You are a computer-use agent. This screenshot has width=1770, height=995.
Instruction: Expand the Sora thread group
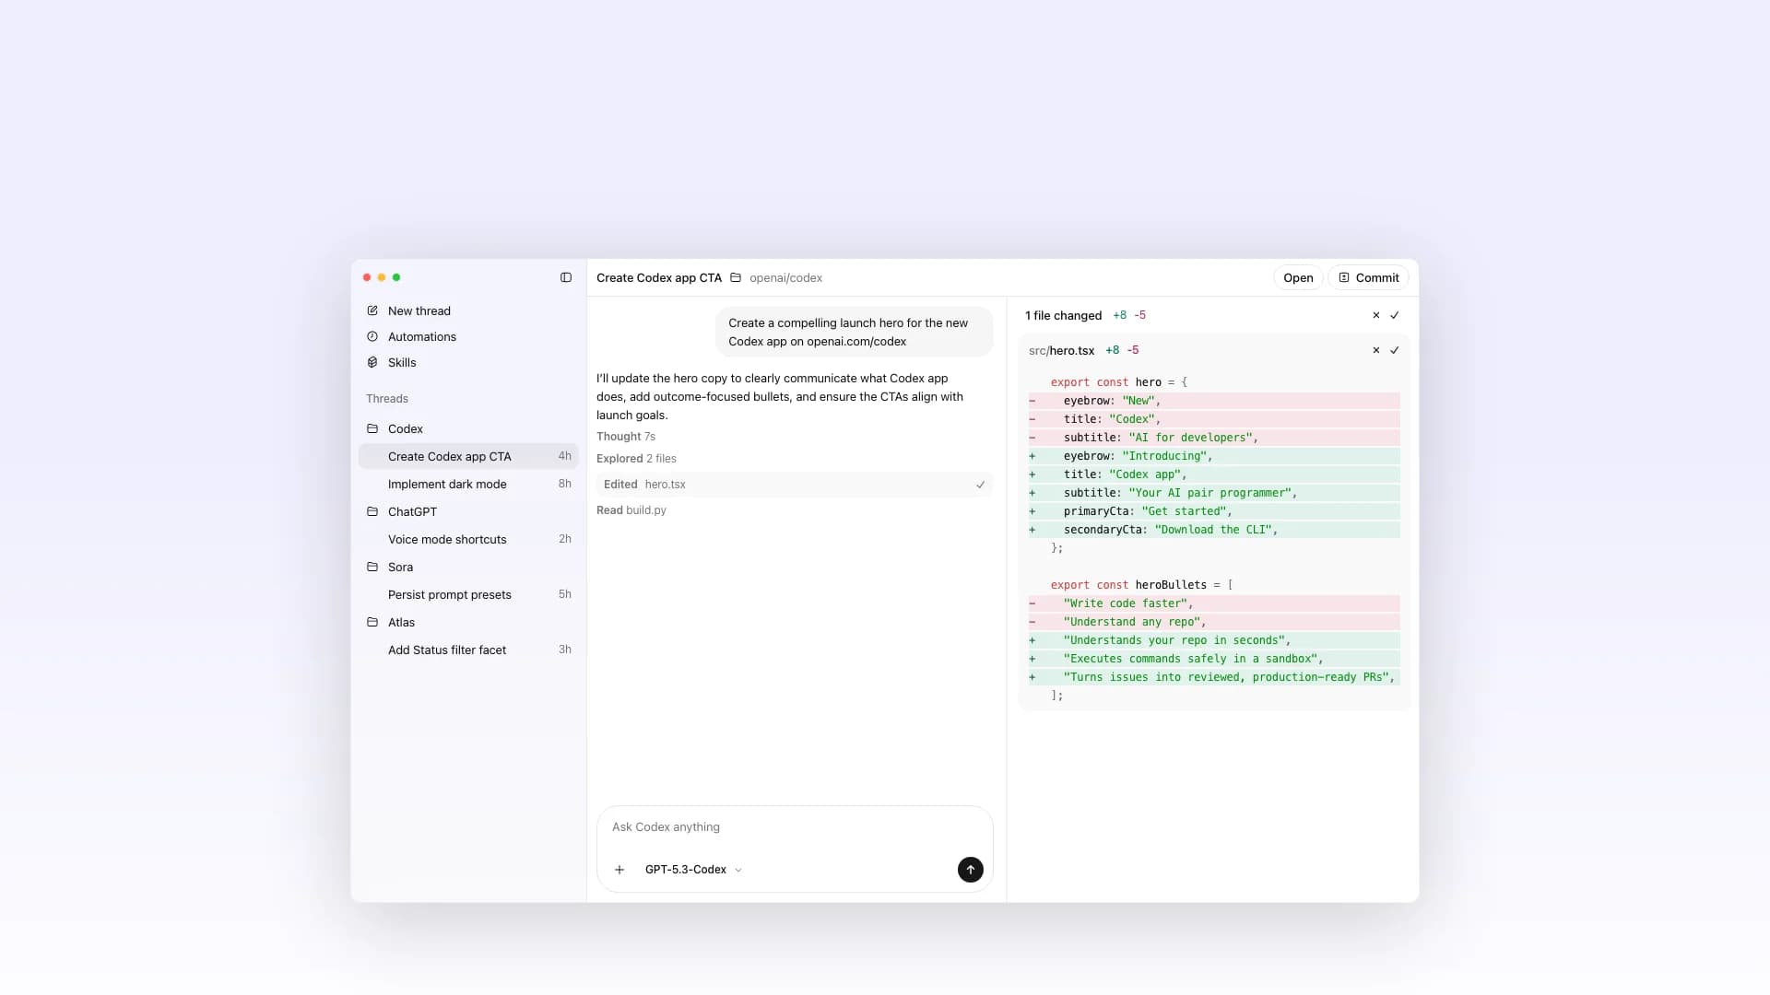[400, 567]
